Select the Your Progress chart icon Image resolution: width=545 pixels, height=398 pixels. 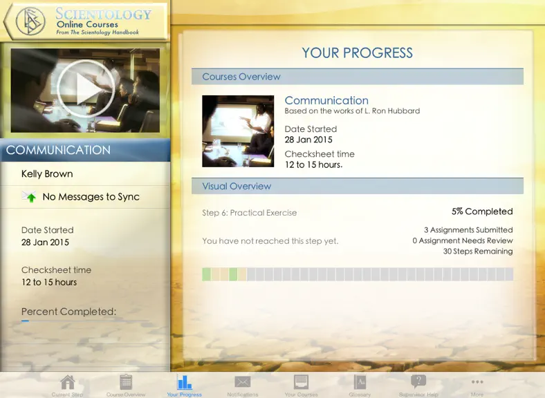pyautogui.click(x=184, y=381)
